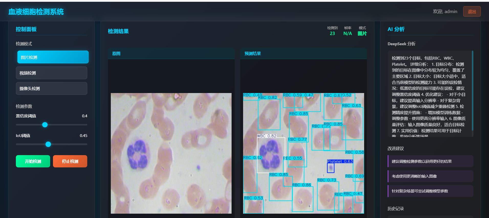Click the RBC 0.73 detection label

tap(327, 180)
